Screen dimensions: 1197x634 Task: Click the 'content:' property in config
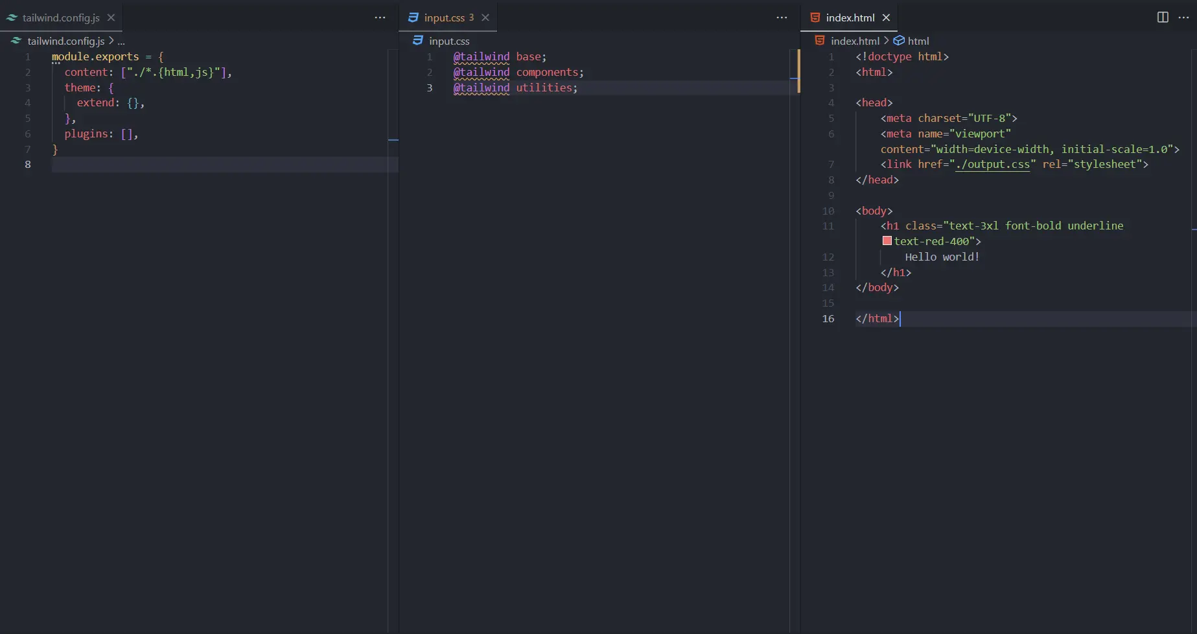(x=89, y=72)
